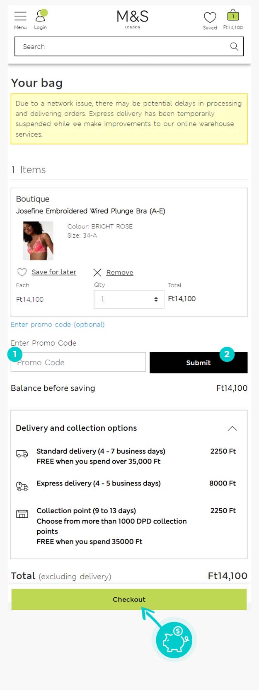Expand Enter promo code (optional)
This screenshot has height=690, width=259.
(x=58, y=325)
